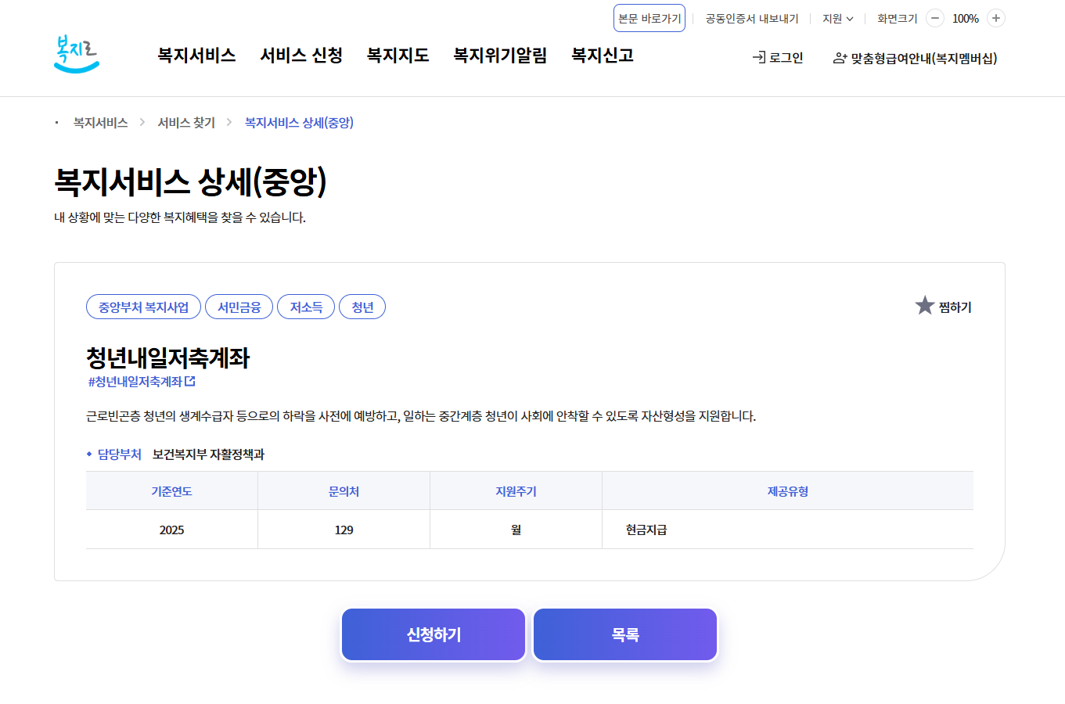Increase screen size with plus button
This screenshot has height=704, width=1065.
click(x=996, y=18)
